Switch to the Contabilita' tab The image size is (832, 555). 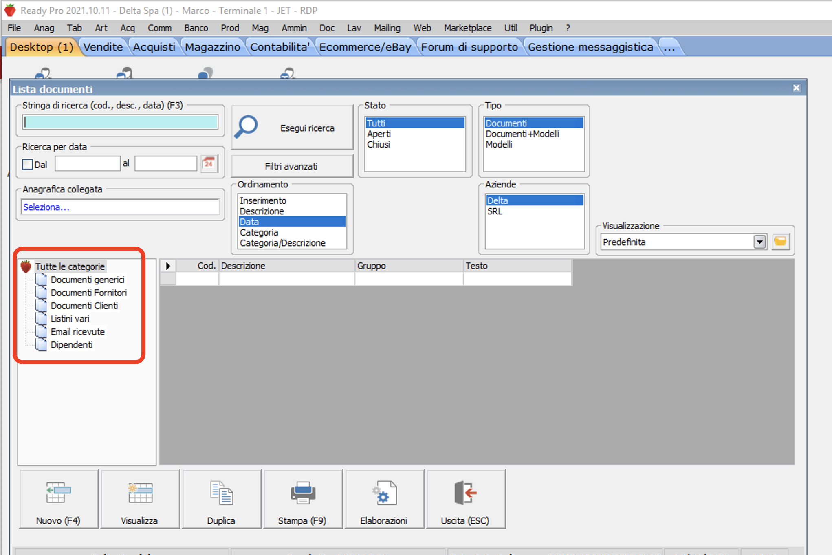(280, 47)
